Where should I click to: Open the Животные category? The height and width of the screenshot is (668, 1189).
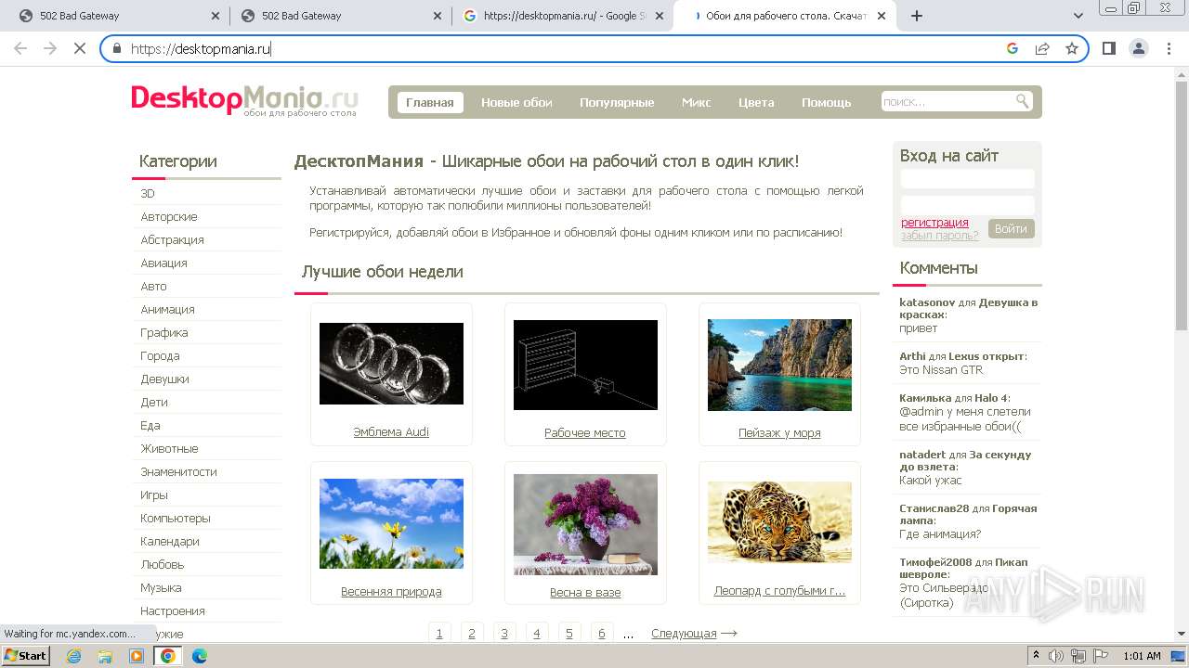[x=169, y=448]
